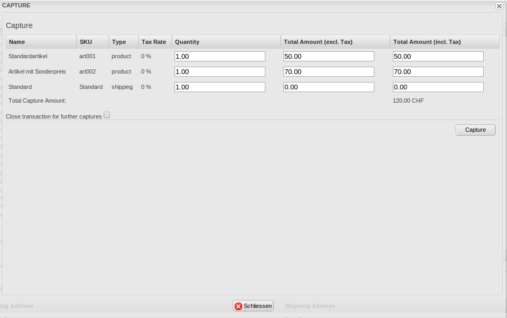Enable Close transaction for further captures
The height and width of the screenshot is (318, 507).
pyautogui.click(x=107, y=115)
